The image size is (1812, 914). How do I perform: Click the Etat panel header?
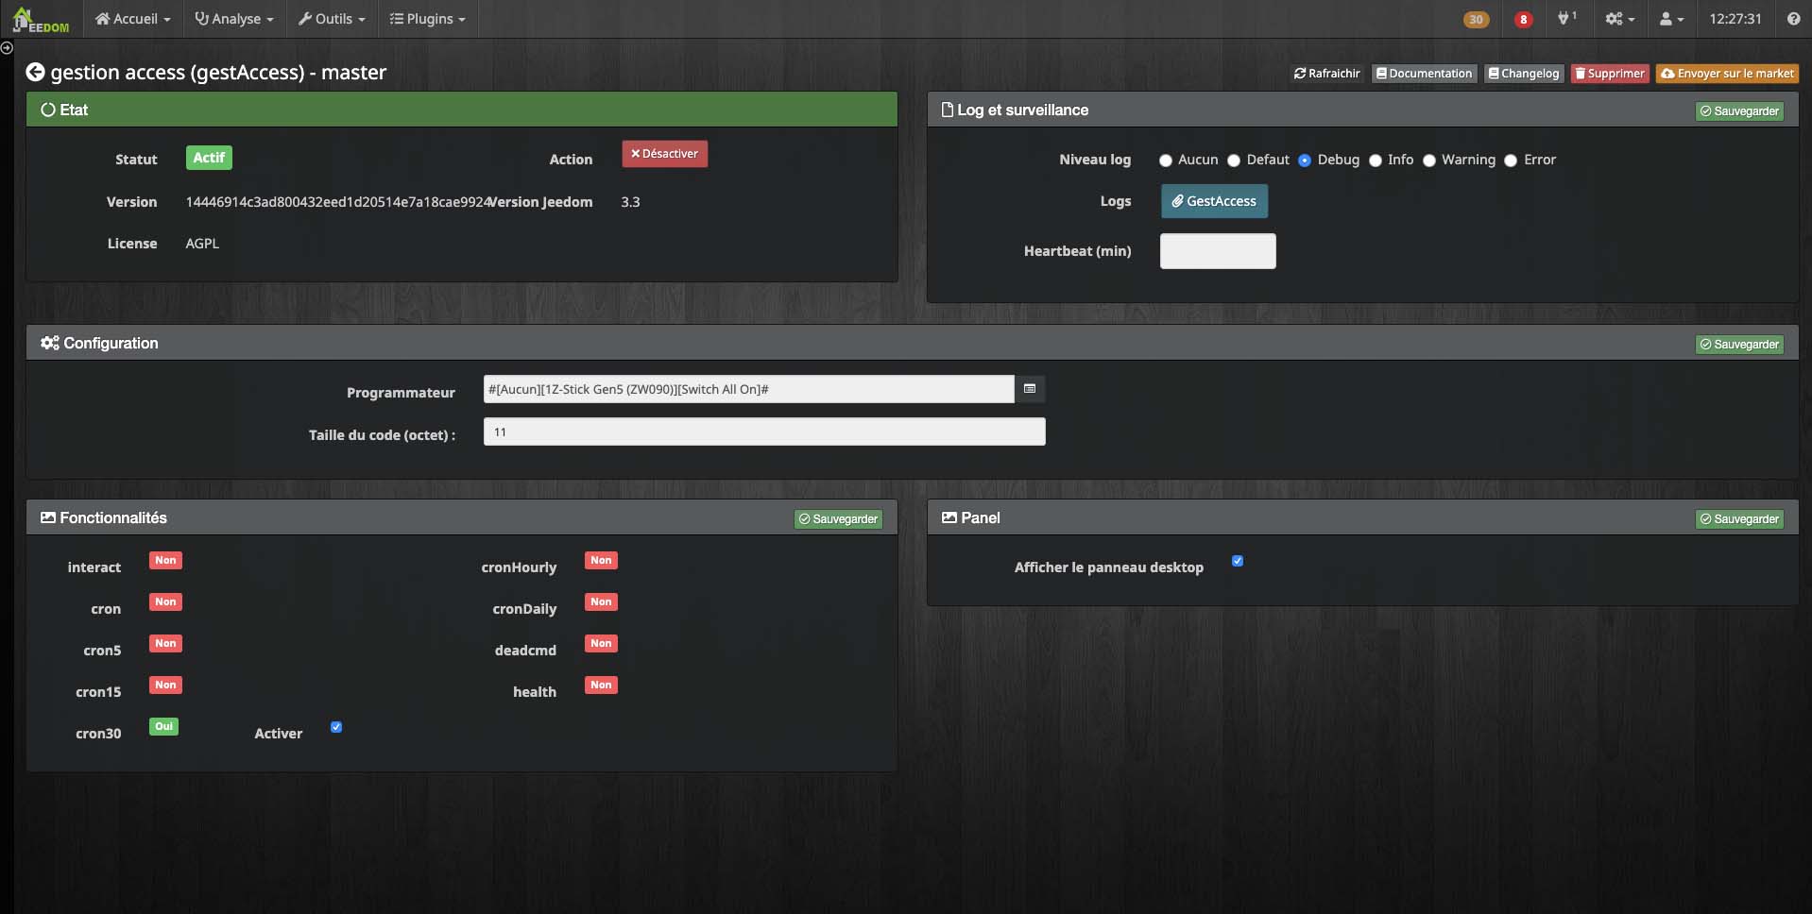(462, 110)
